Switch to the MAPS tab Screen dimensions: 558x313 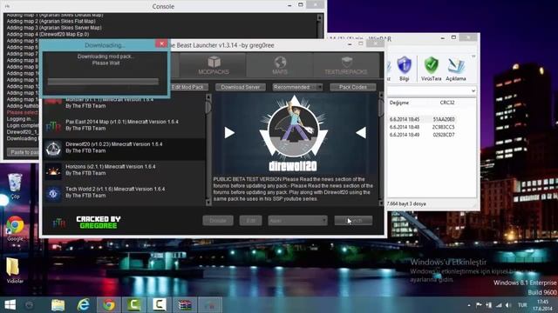pyautogui.click(x=280, y=65)
